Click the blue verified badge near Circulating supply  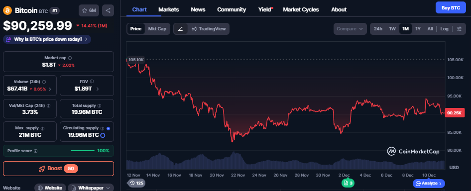point(108,128)
